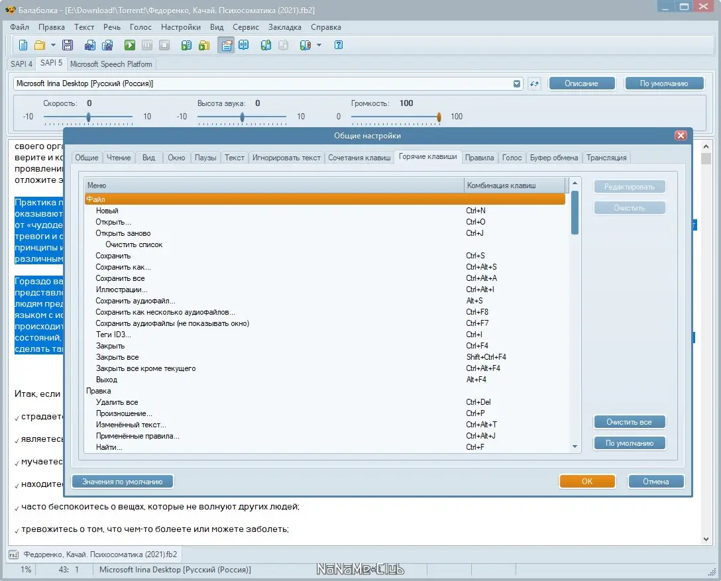The image size is (721, 581).
Task: Open the Microsoft Irina Desktop voice dropdown
Action: (x=517, y=83)
